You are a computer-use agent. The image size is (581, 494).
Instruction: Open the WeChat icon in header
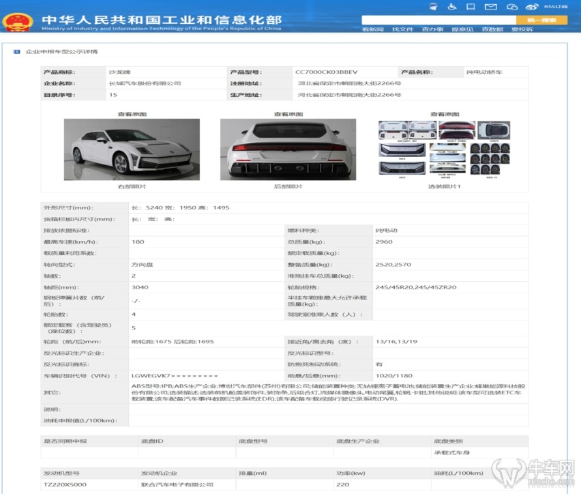(x=512, y=7)
